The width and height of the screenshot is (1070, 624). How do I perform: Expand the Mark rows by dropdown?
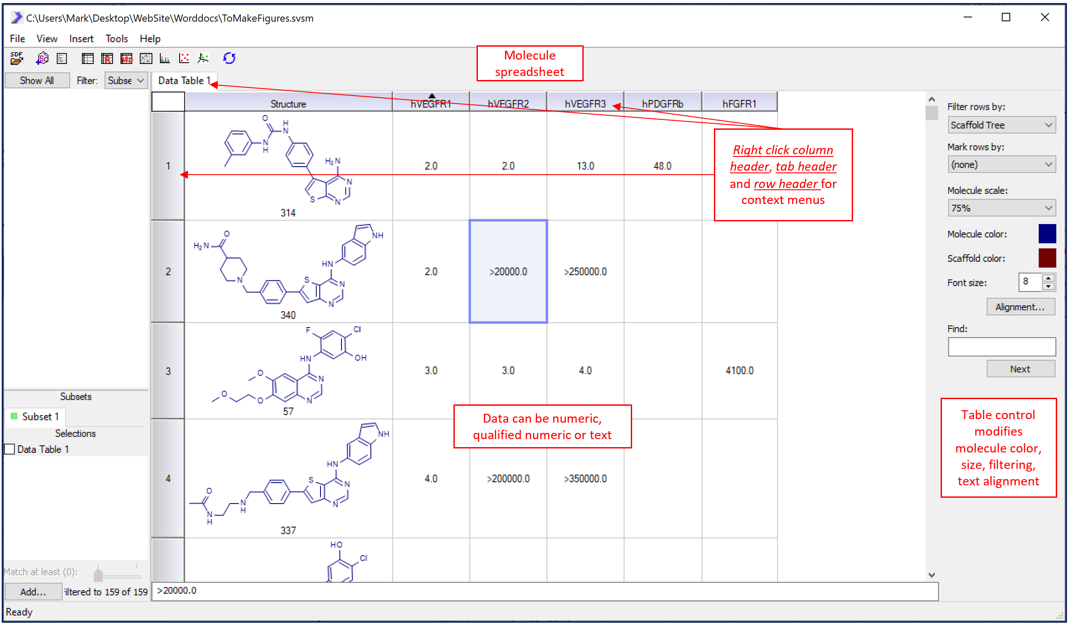[x=1001, y=165]
